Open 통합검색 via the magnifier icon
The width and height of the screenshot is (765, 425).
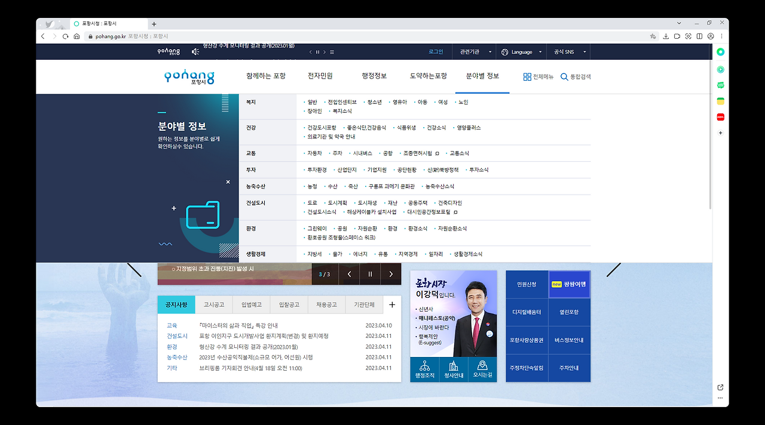coord(564,76)
